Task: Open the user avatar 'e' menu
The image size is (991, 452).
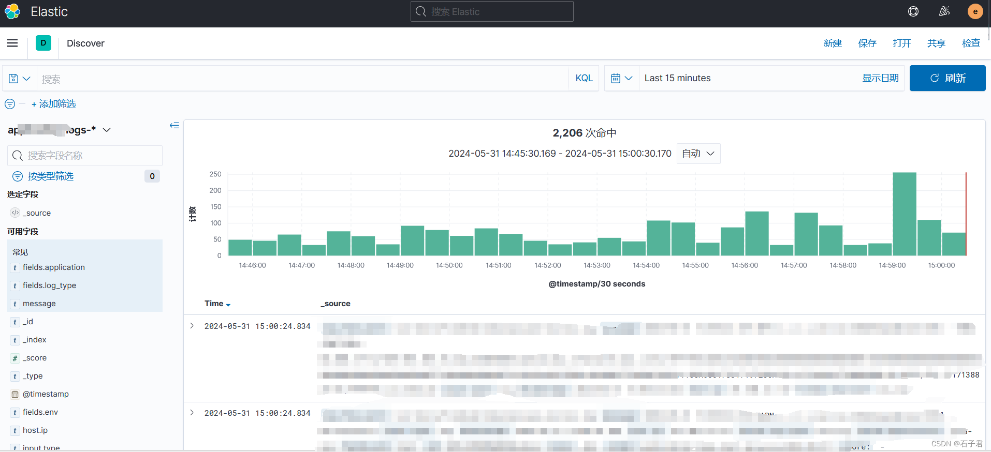Action: 975,11
